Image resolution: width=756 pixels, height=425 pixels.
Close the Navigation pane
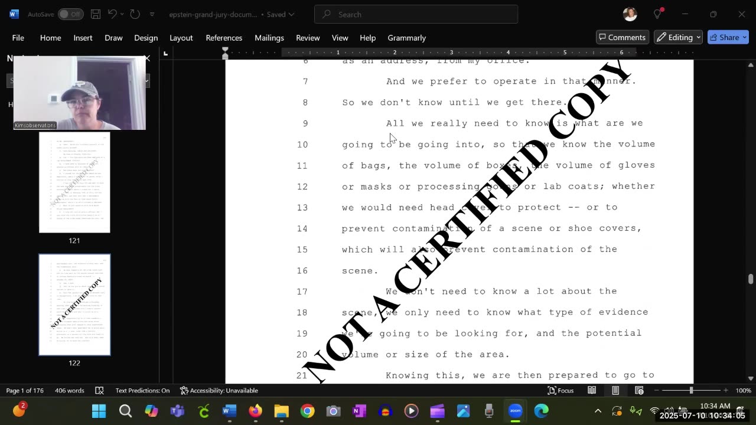click(x=147, y=58)
